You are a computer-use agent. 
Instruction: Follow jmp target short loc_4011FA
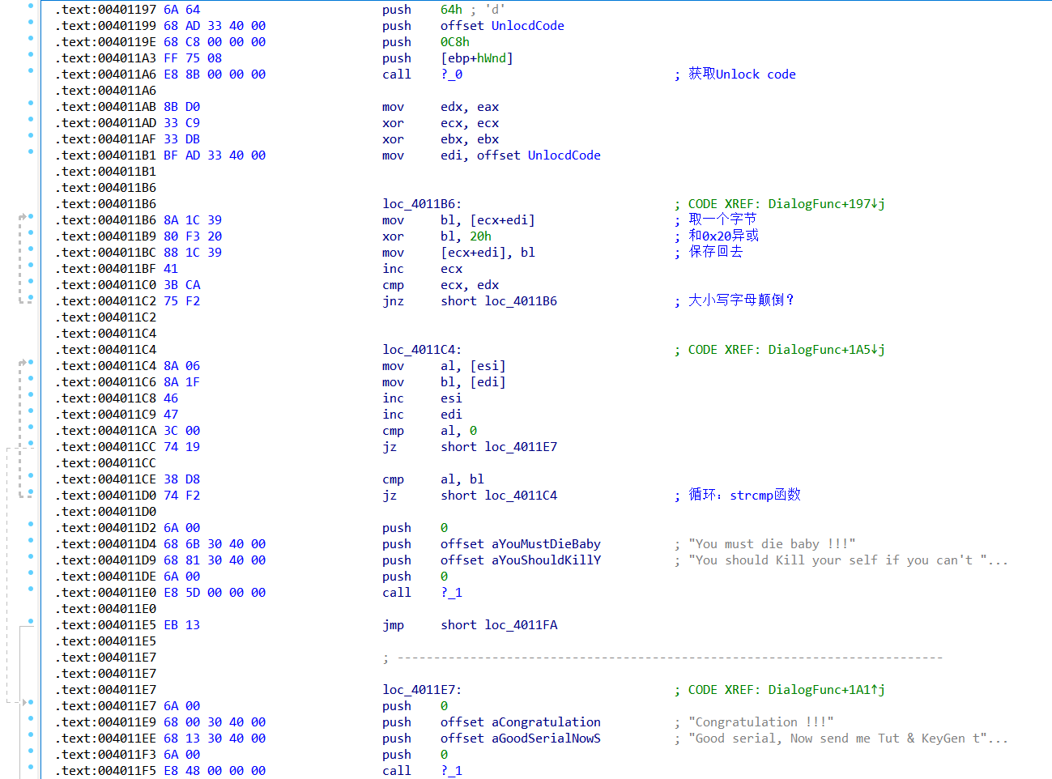pos(499,625)
